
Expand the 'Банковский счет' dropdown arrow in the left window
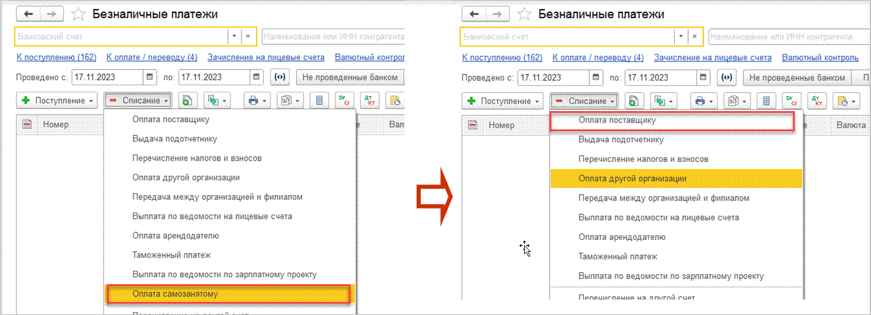click(x=234, y=37)
